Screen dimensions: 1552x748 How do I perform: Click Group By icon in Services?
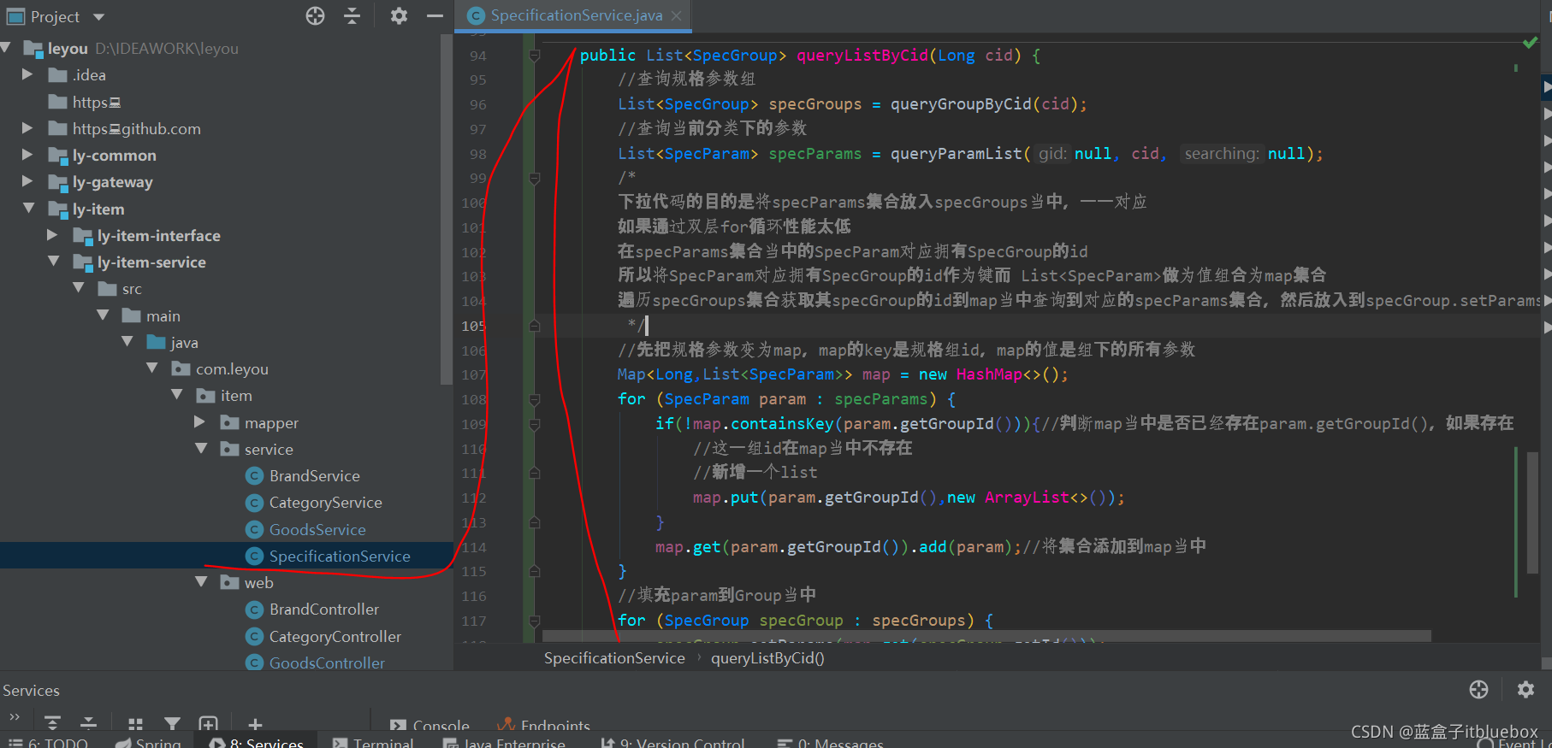point(135,723)
